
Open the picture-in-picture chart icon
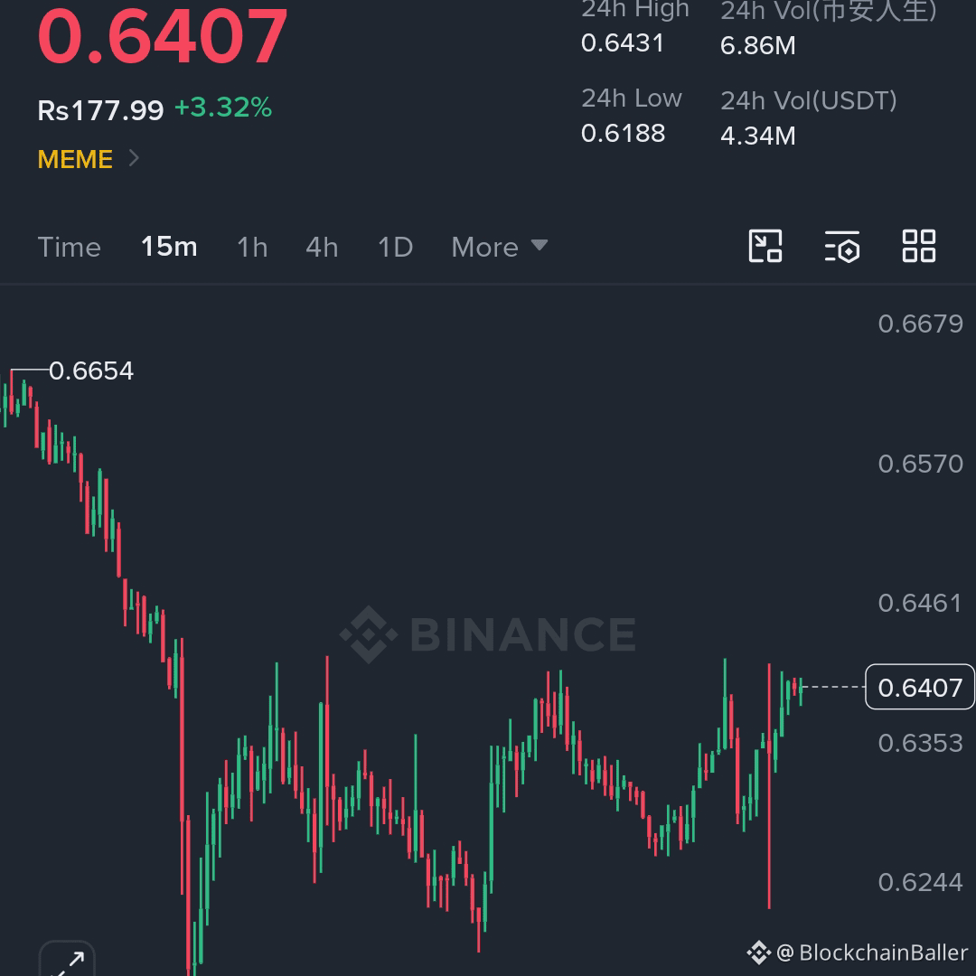pos(765,246)
